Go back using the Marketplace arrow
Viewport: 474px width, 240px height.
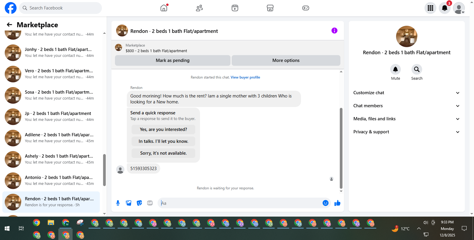tap(9, 25)
